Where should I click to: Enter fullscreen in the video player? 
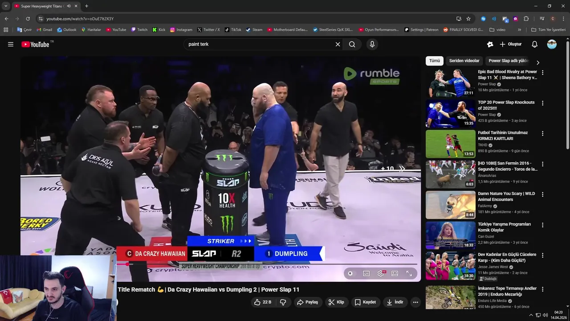point(409,273)
